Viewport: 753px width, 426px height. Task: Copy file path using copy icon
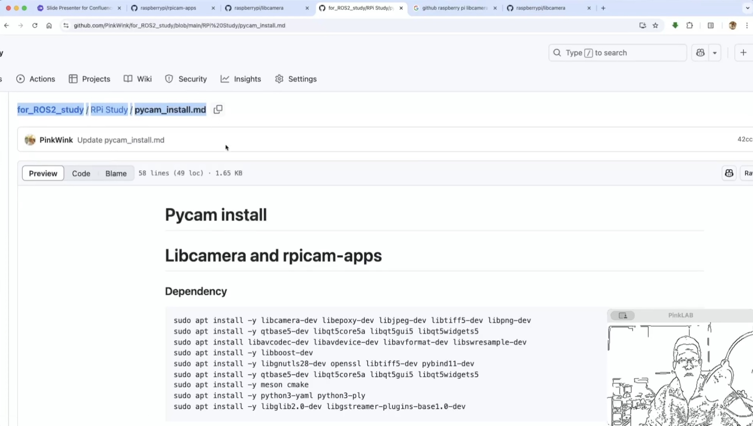[218, 109]
